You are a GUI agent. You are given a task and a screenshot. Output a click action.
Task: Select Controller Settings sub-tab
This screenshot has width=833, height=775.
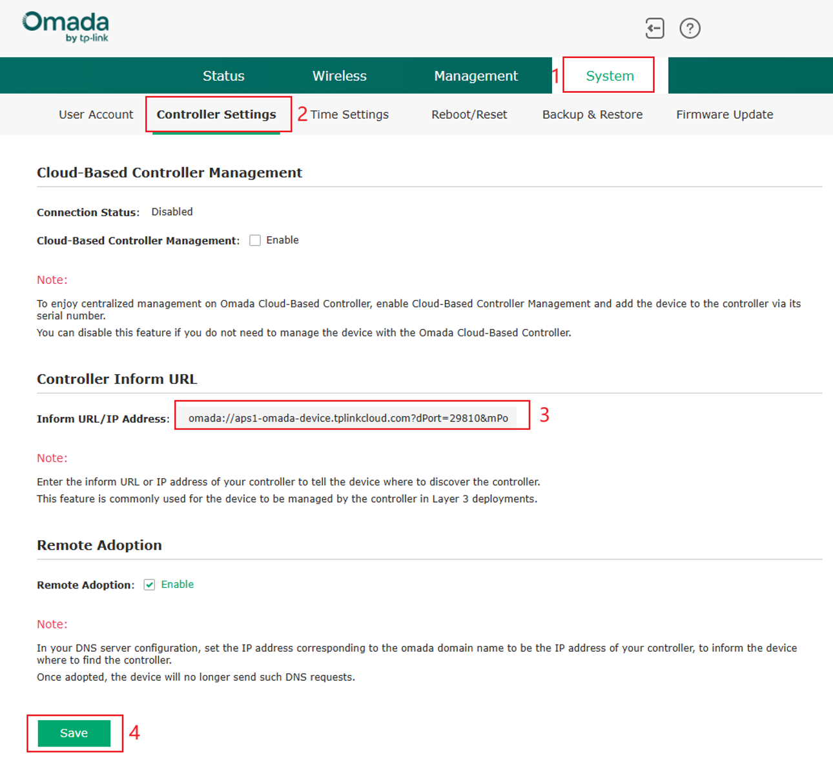(216, 114)
